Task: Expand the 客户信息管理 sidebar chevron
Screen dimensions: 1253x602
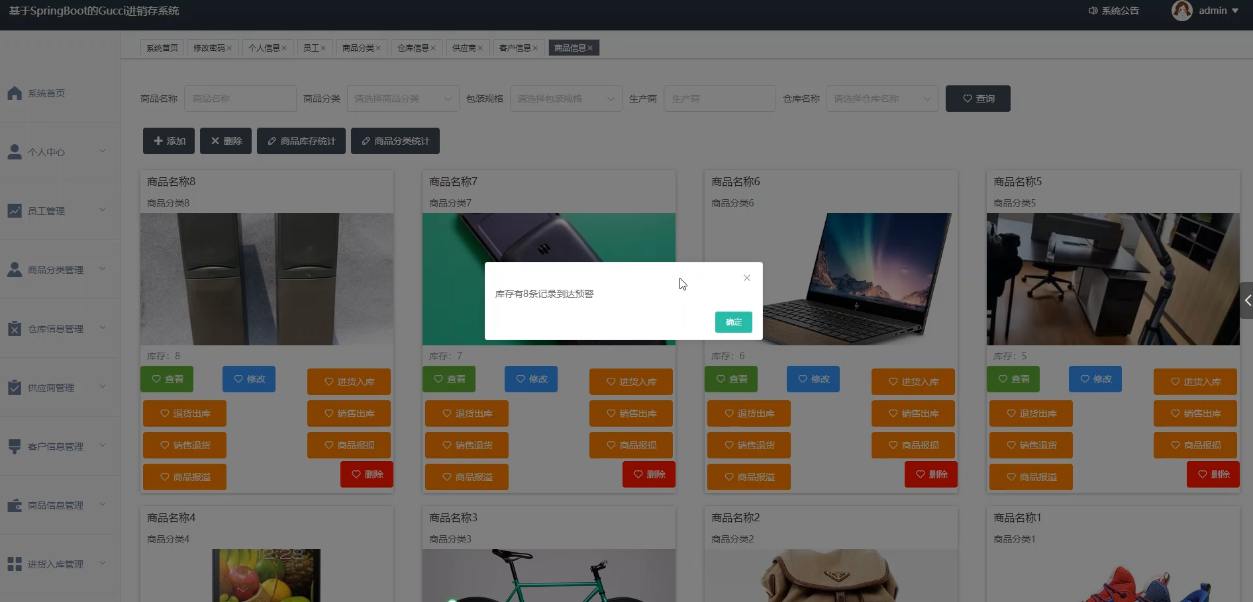Action: coord(103,446)
